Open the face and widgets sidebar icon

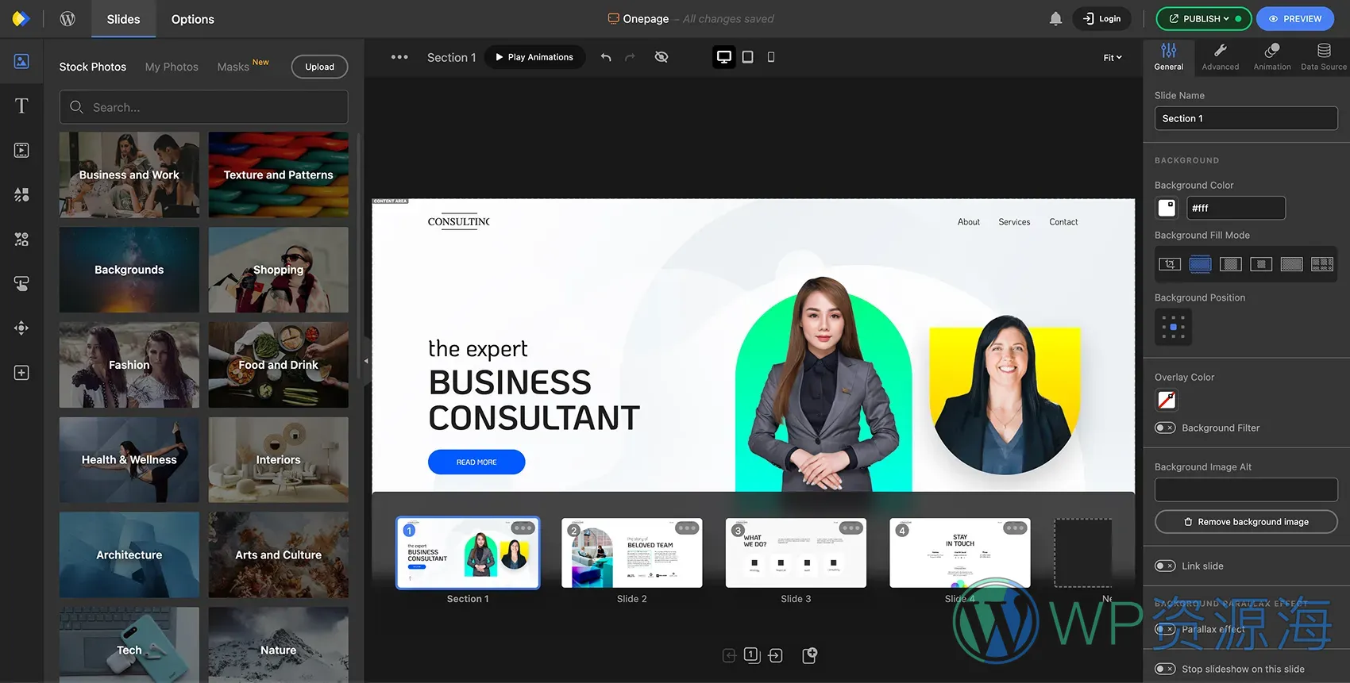pos(21,239)
